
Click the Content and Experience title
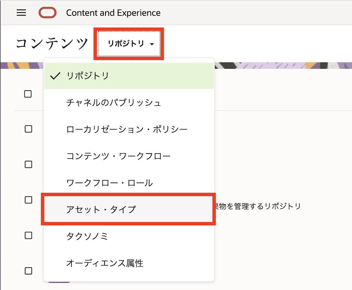pyautogui.click(x=113, y=13)
